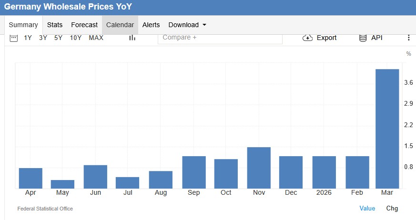This screenshot has height=220, width=416.
Task: Click the % unit label
Action: point(408,54)
